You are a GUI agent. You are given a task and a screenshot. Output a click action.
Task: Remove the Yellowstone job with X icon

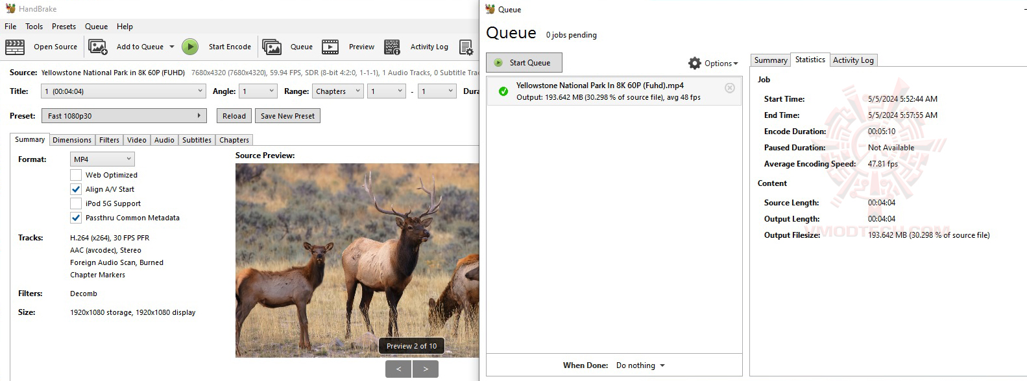[730, 87]
